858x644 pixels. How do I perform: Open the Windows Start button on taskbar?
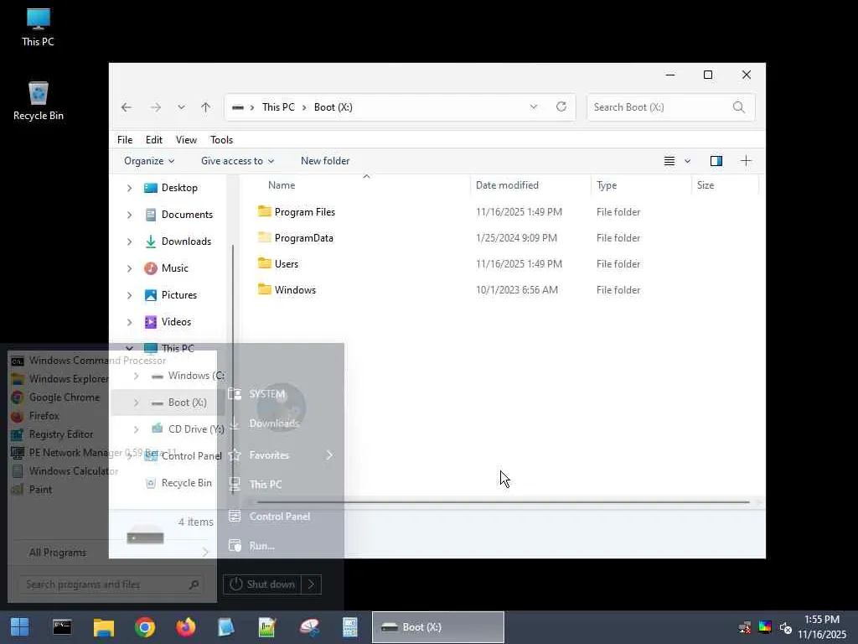(x=20, y=627)
